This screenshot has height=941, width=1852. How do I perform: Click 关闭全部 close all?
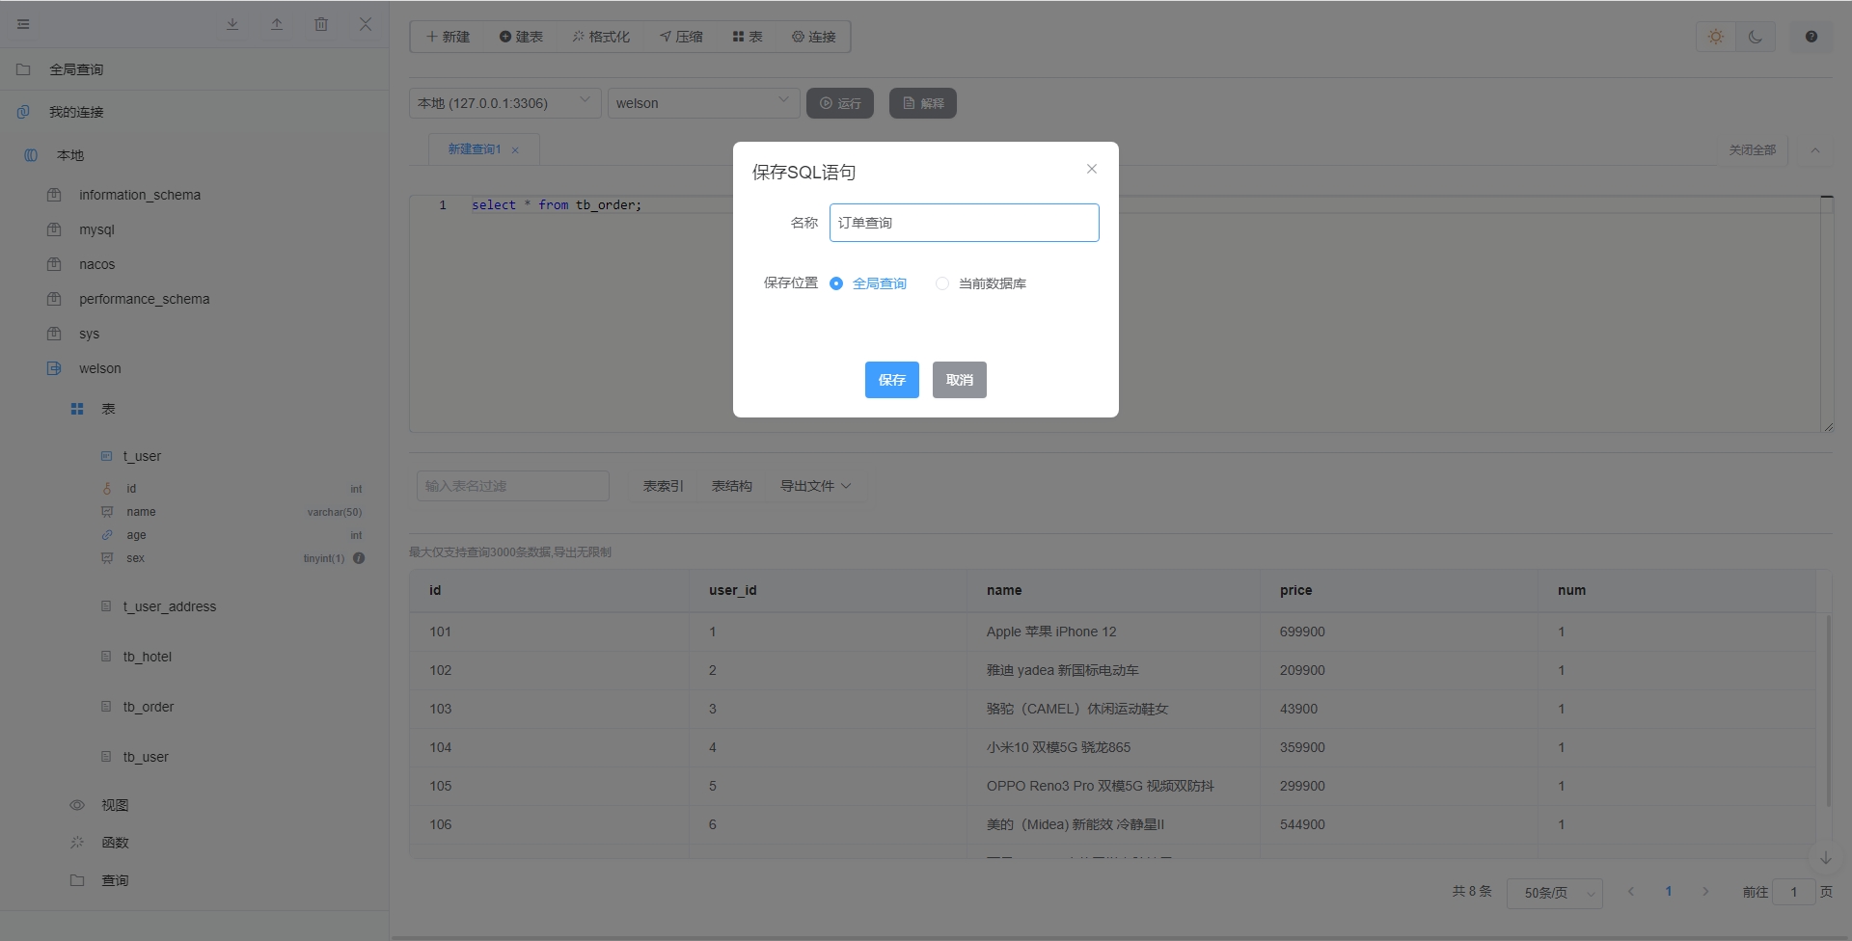pos(1753,150)
